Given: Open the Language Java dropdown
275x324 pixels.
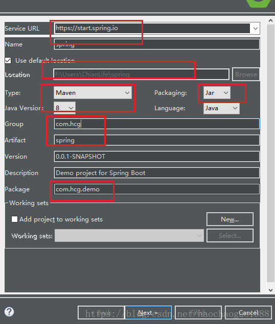Looking at the screenshot, I should pyautogui.click(x=221, y=108).
